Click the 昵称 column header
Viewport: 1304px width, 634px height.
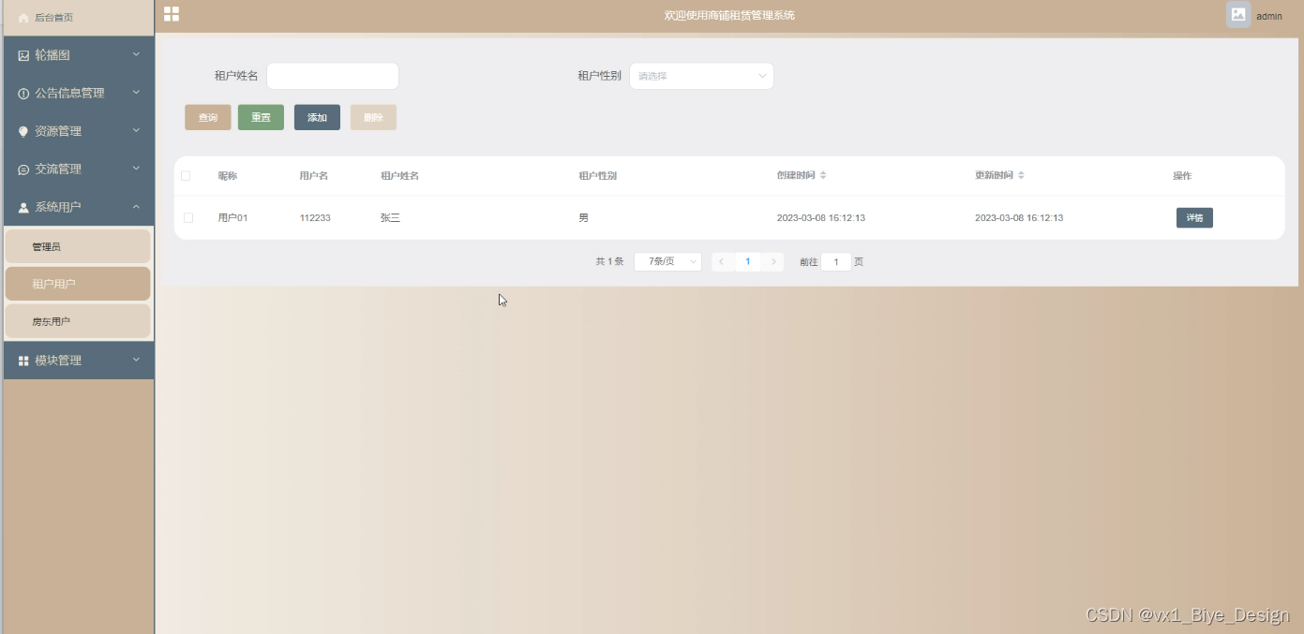(x=228, y=176)
